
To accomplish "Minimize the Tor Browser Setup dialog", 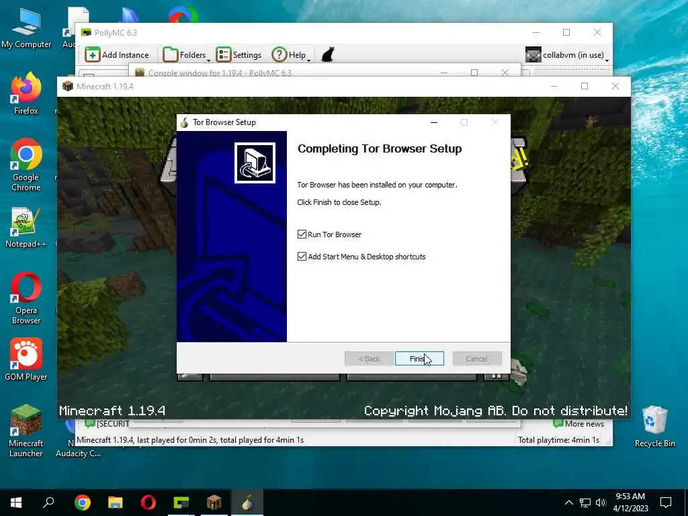I will (x=434, y=122).
